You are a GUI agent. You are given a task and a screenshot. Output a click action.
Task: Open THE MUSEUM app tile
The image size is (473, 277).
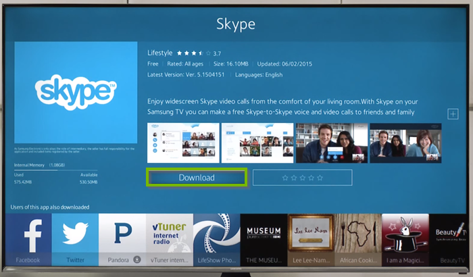pyautogui.click(x=264, y=240)
